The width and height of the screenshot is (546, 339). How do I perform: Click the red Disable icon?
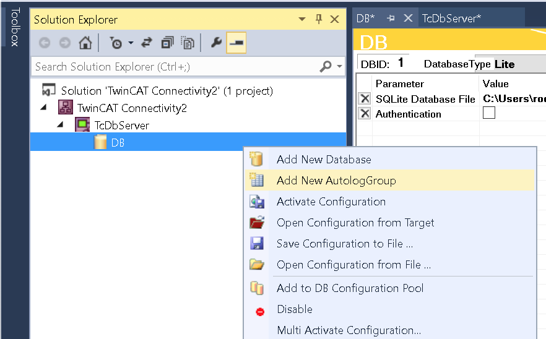[x=260, y=312]
